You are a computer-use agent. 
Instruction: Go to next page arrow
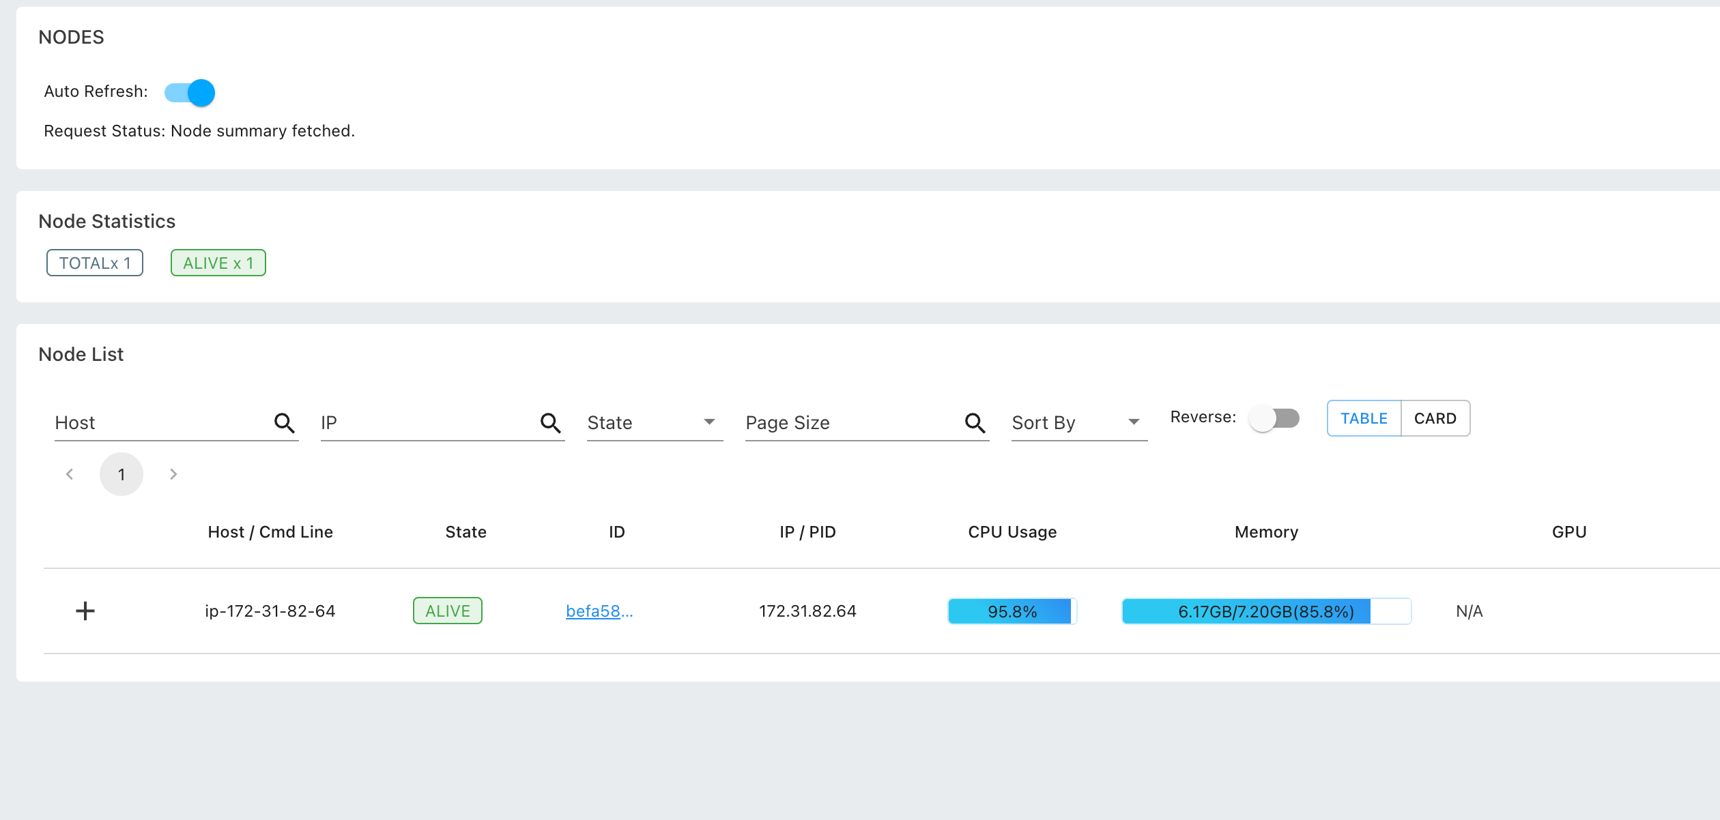click(x=173, y=474)
